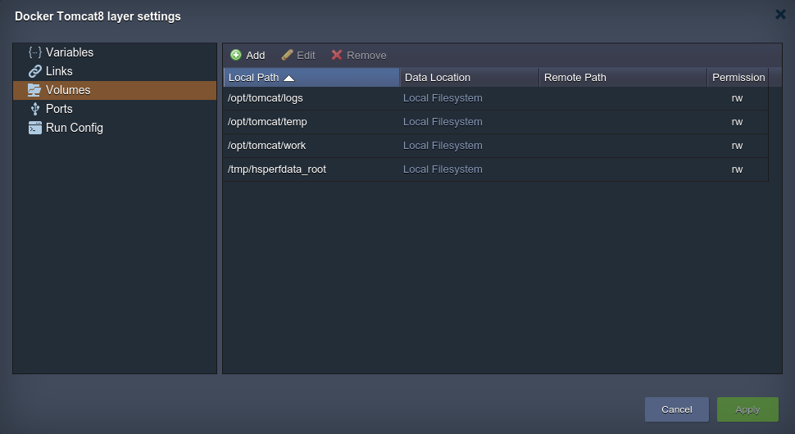Click the Run Config terminal icon

(x=35, y=128)
